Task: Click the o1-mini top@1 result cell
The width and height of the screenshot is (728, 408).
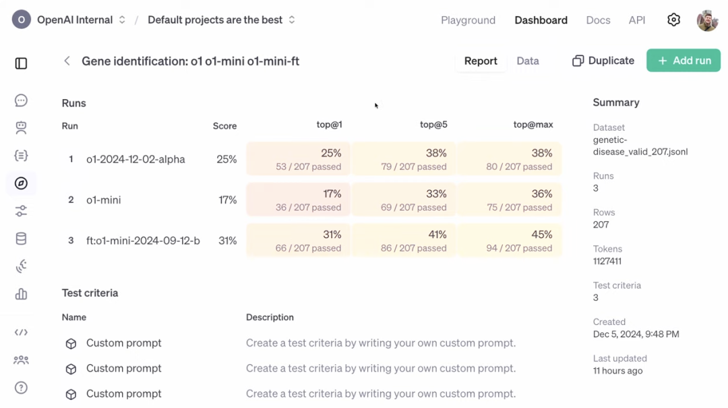Action: [298, 200]
